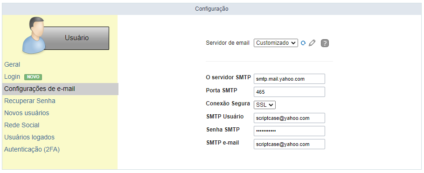Image resolution: width=424 pixels, height=173 pixels.
Task: Click the 'Porta SMTP' label
Action: [x=222, y=90]
